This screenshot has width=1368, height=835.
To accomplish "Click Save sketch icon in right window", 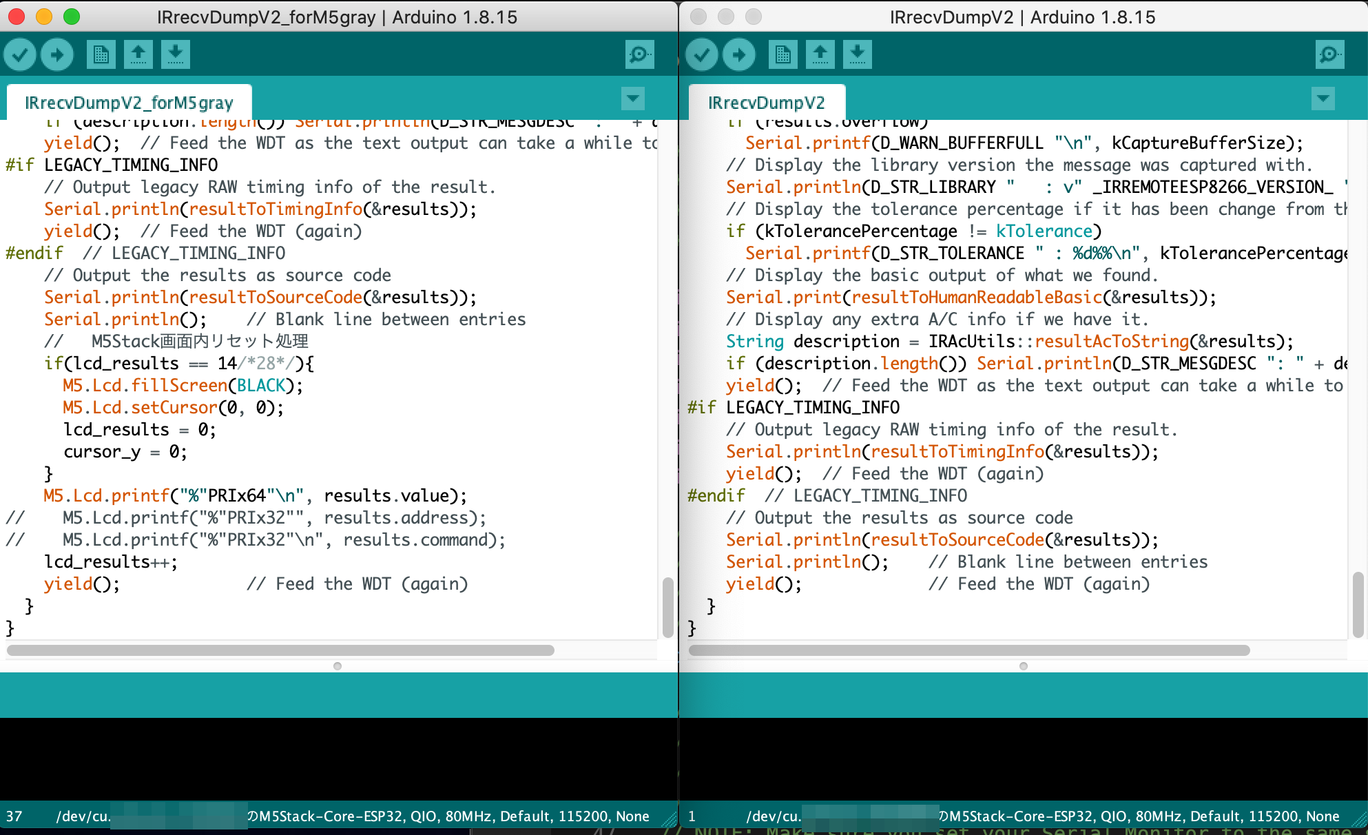I will (858, 54).
